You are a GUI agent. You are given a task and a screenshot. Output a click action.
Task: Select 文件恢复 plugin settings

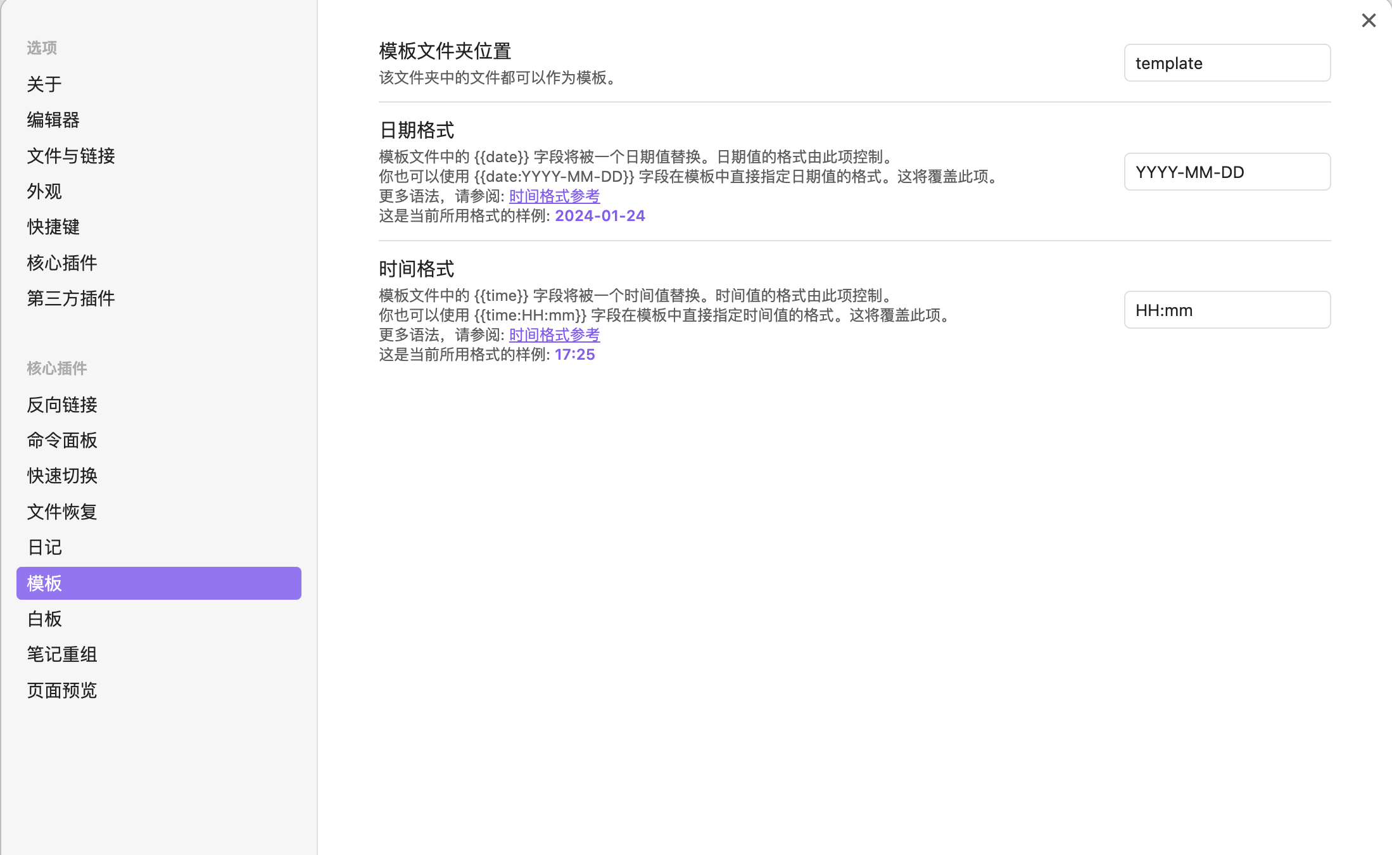pos(62,512)
